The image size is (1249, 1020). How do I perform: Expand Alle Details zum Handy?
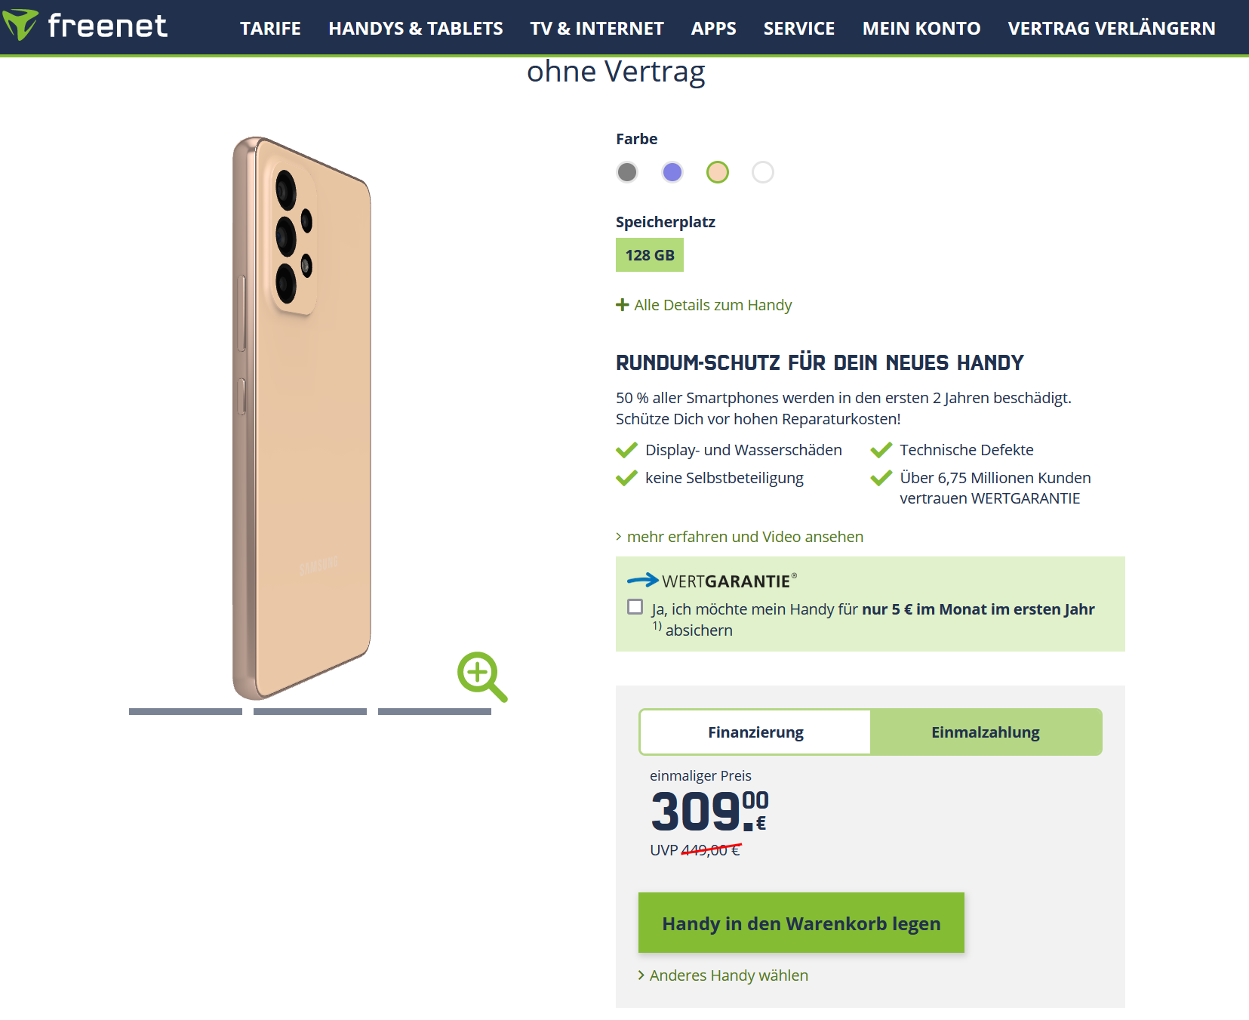pos(712,305)
